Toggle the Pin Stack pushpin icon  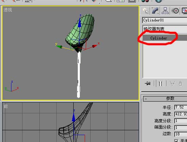(148, 83)
